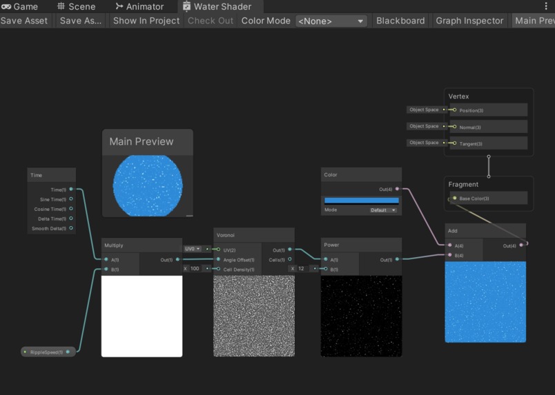Switch to the Game tab
This screenshot has width=555, height=395.
pos(19,6)
